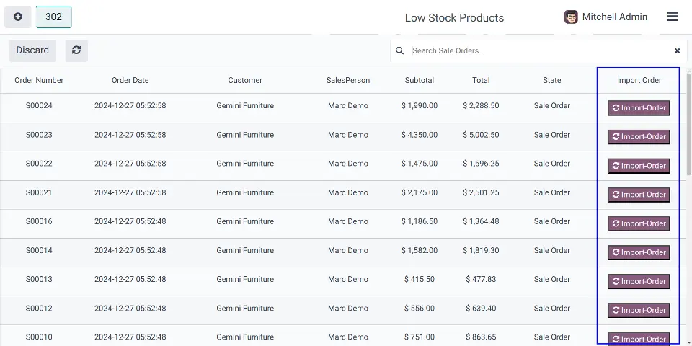Click the Discard button
692x346 pixels.
[x=32, y=50]
